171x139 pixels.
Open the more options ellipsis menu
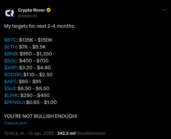pos(164,10)
